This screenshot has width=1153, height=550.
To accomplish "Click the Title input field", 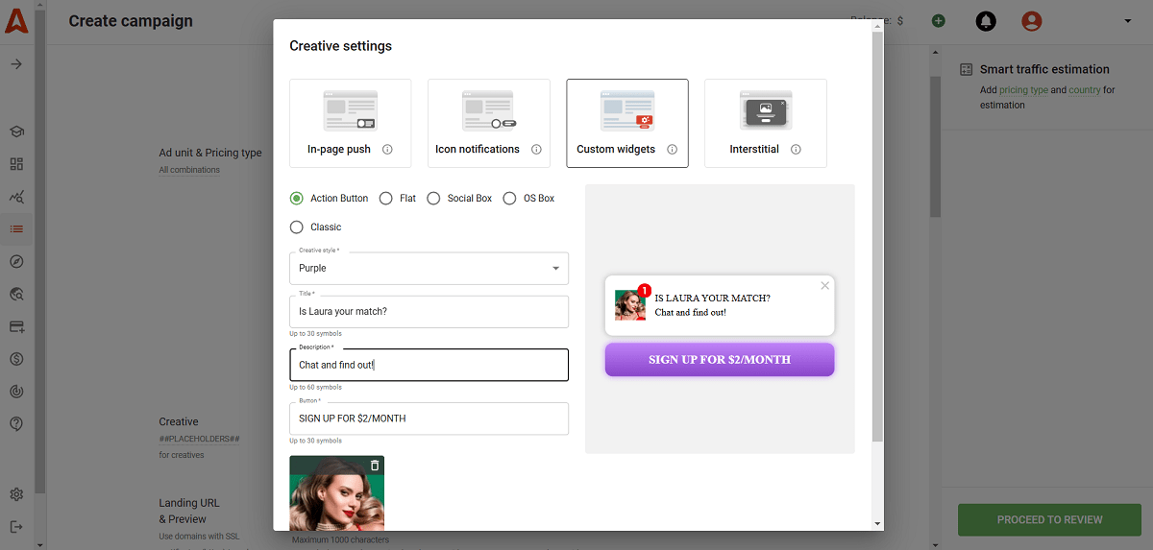I will coord(429,312).
